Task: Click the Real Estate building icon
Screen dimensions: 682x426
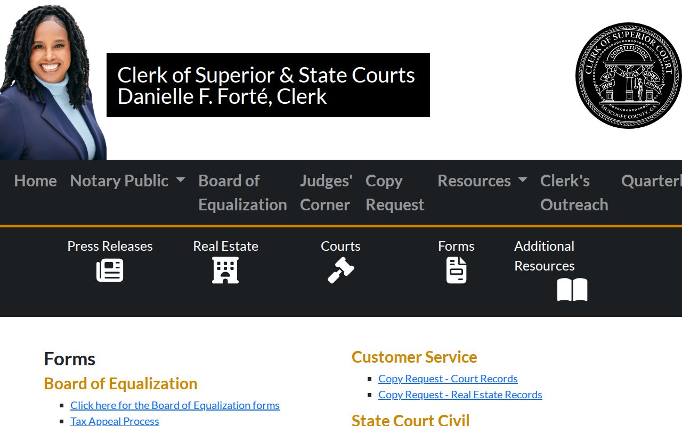Action: tap(225, 270)
